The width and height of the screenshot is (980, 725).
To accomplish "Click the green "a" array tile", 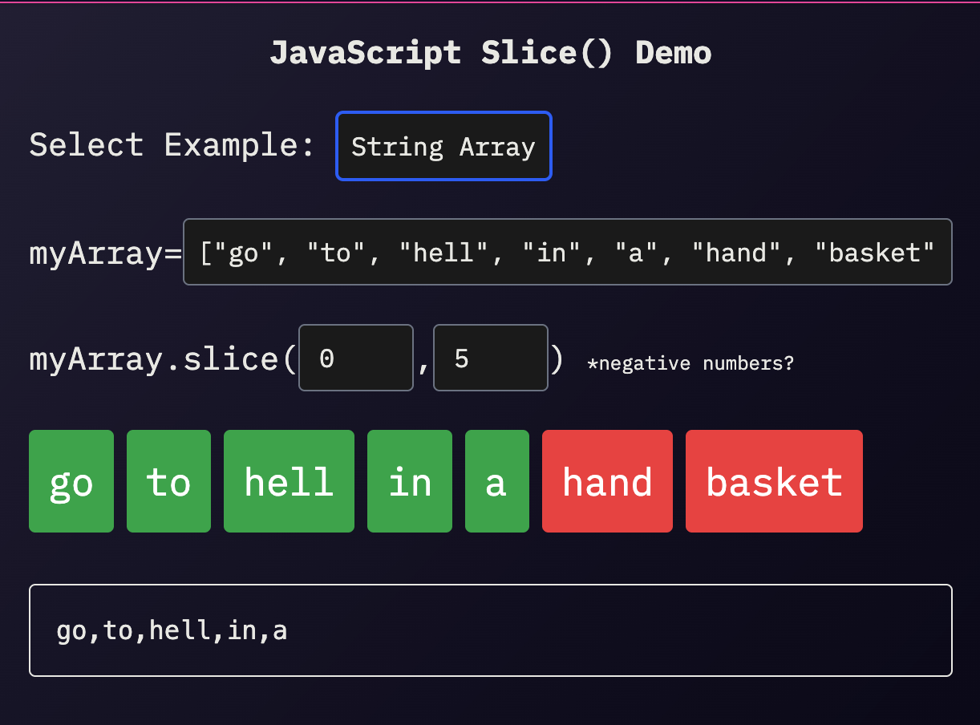I will click(497, 481).
